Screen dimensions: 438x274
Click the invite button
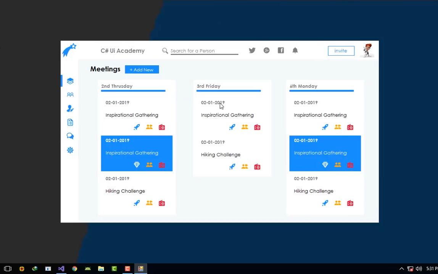pyautogui.click(x=341, y=51)
